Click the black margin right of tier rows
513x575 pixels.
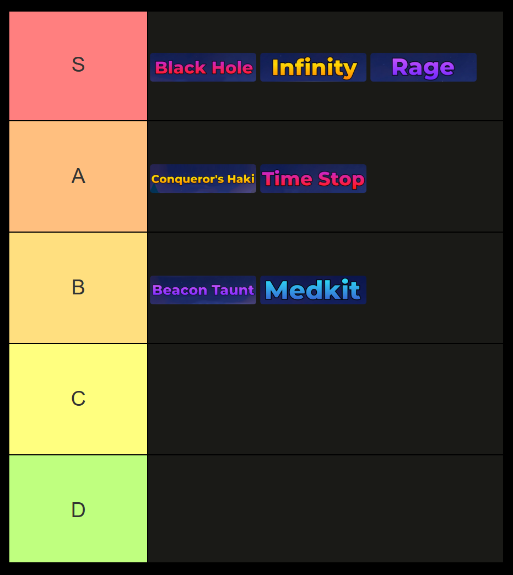click(508, 287)
